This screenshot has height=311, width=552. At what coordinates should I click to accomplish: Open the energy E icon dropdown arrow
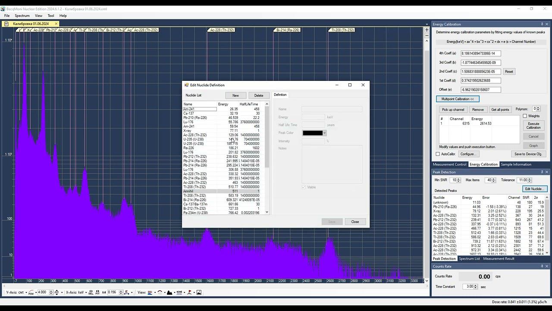[x=132, y=292]
